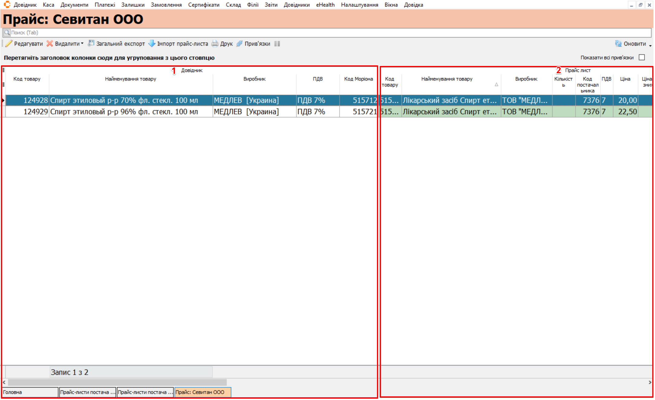This screenshot has height=400, width=655.
Task: Click the Прив'язки link icon
Action: pos(239,44)
